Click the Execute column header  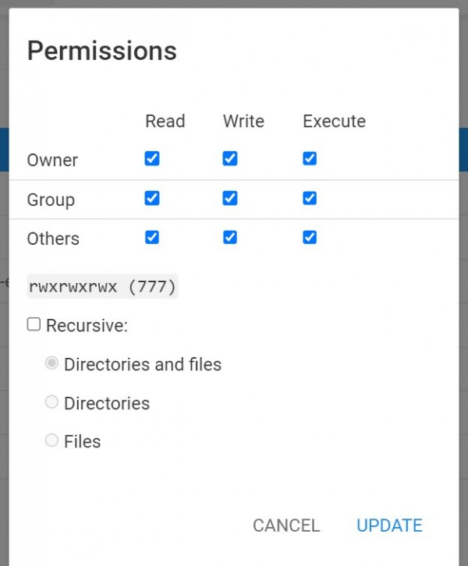click(334, 122)
